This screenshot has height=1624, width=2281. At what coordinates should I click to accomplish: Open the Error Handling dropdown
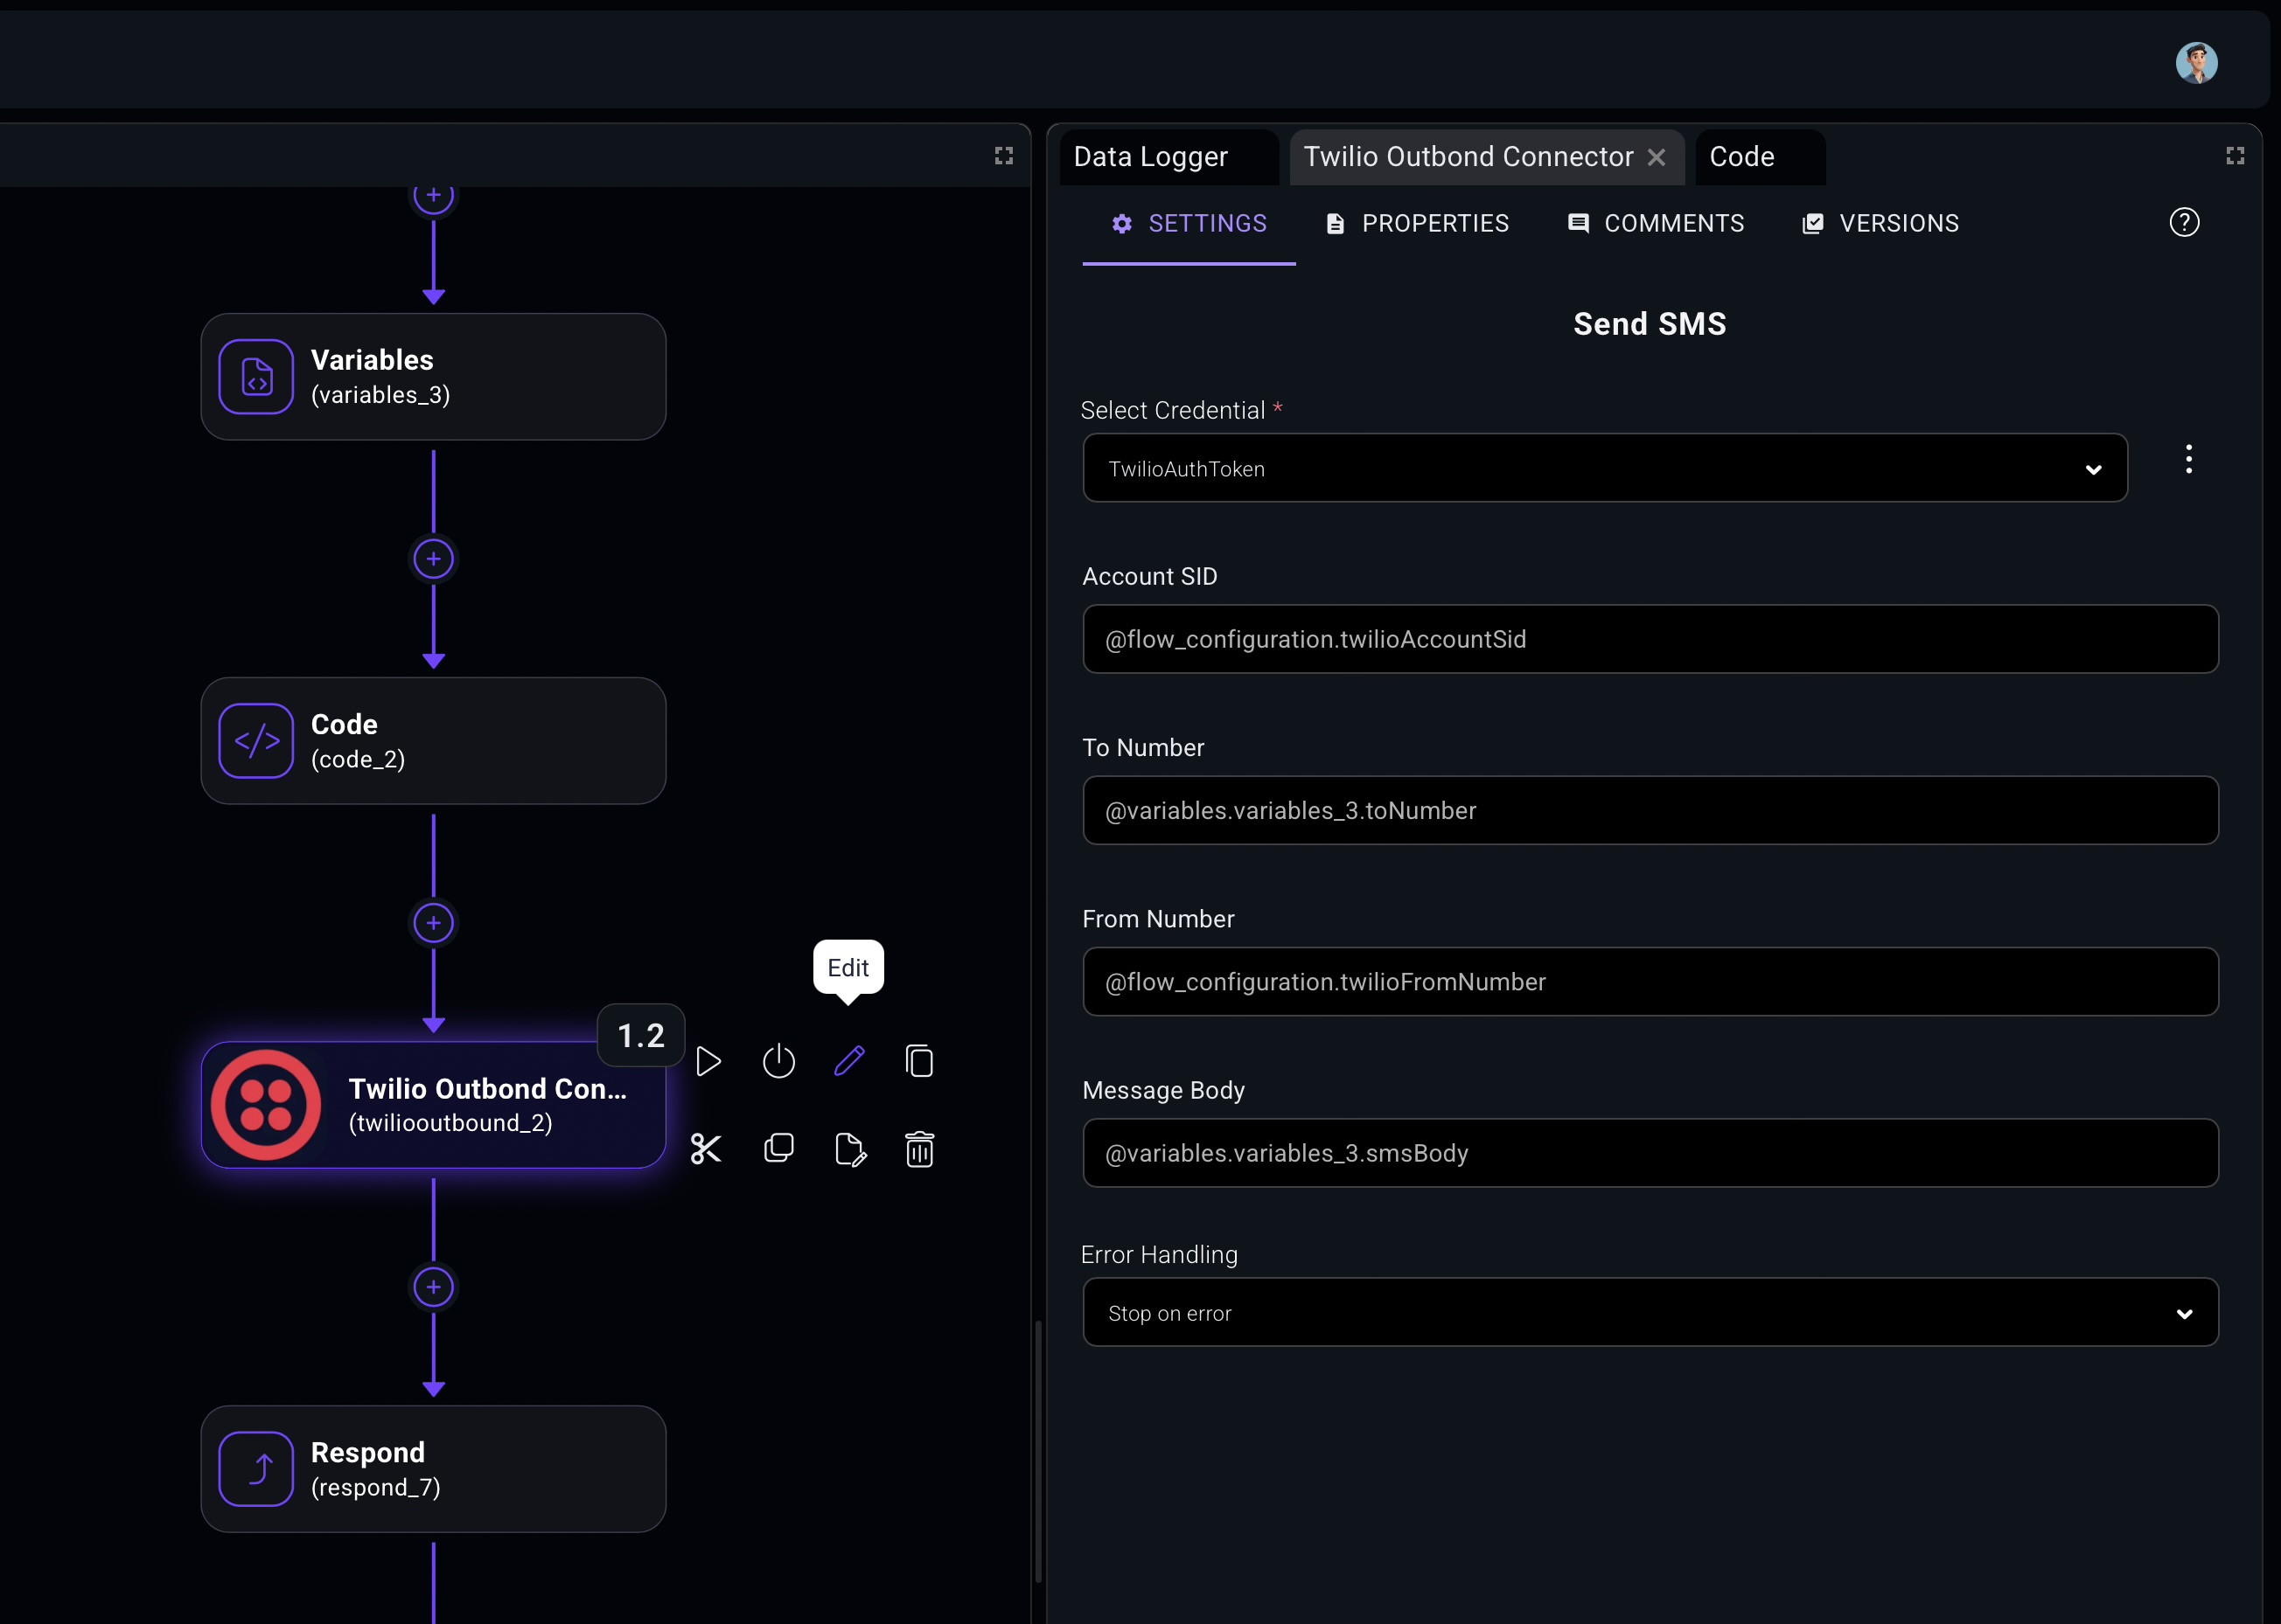[x=1650, y=1312]
